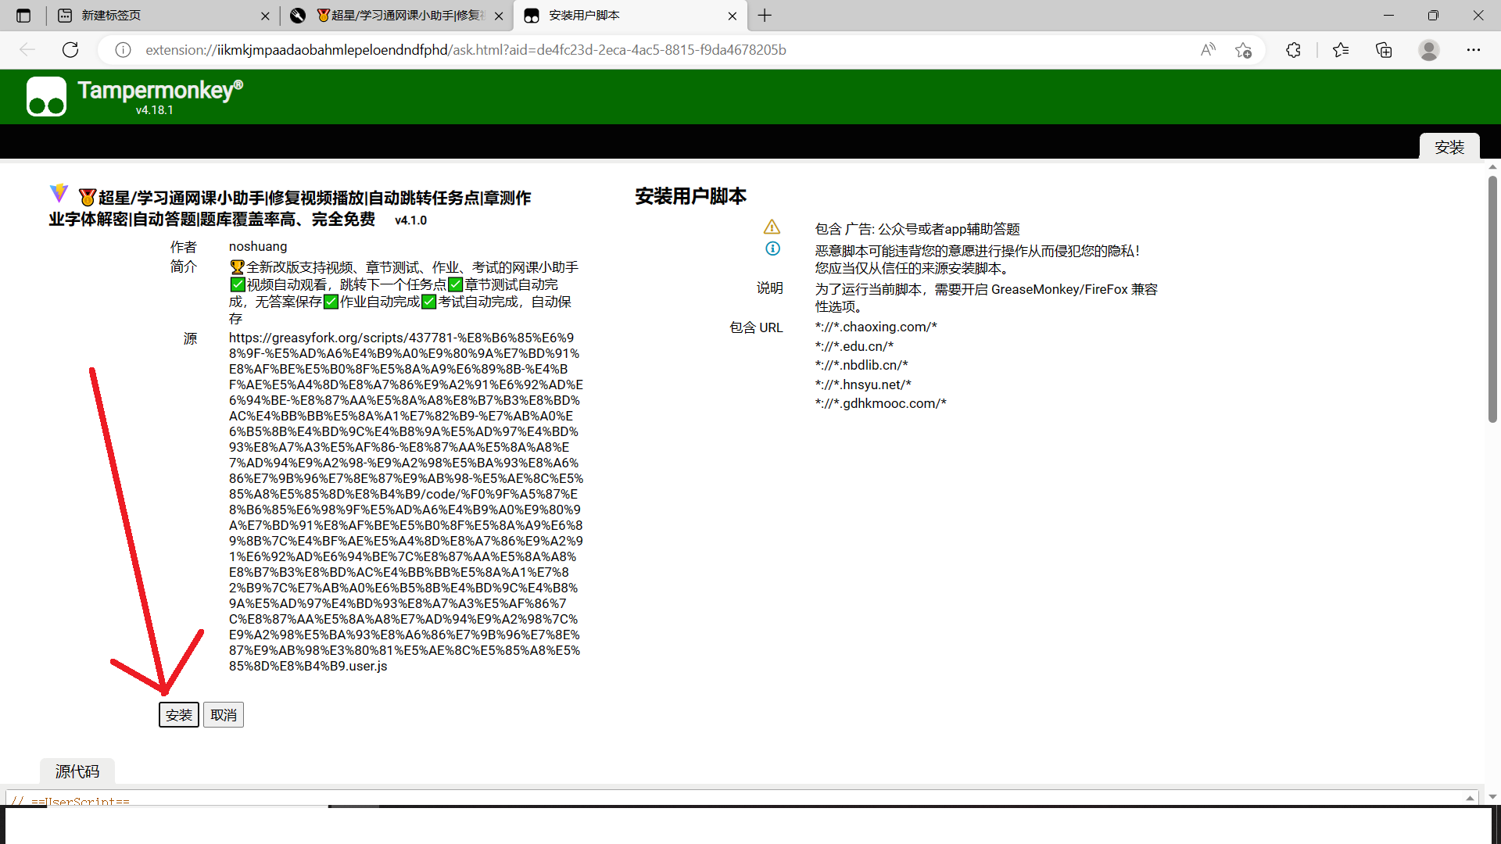
Task: Open the tab actions menu icon
Action: (23, 16)
